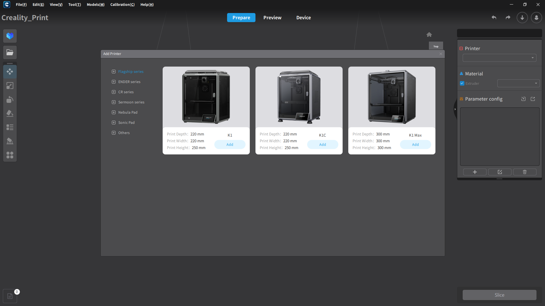Open the Calibration menu
The image size is (545, 306).
pos(123,5)
